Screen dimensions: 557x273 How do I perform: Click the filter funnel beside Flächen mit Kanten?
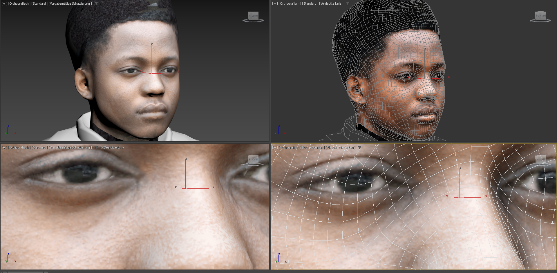point(360,147)
